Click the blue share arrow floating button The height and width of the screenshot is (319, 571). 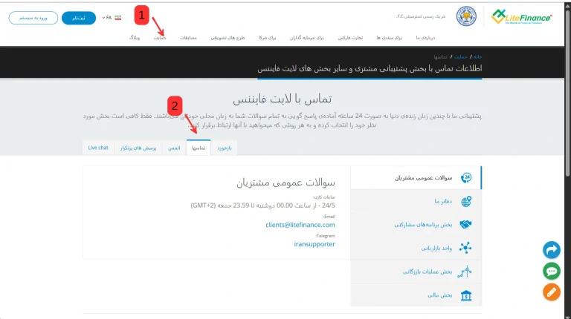[552, 250]
